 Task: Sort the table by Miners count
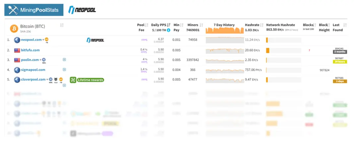(x=202, y=25)
